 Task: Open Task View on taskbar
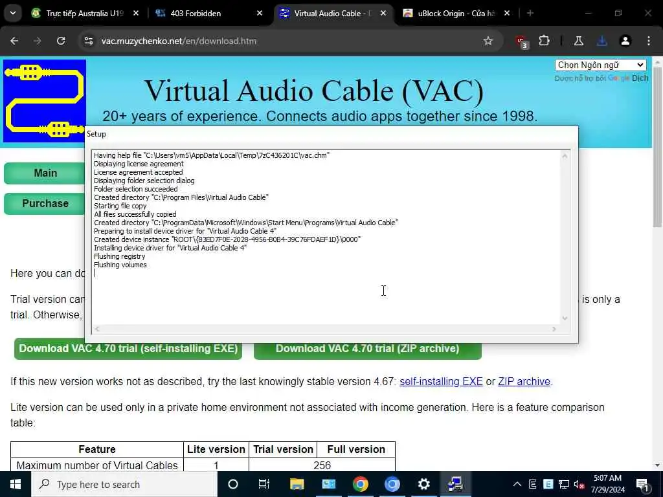[x=264, y=484]
